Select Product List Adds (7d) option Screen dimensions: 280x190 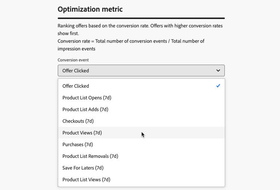85,109
